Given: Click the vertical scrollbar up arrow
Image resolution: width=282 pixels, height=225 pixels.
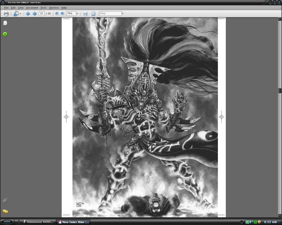Looking at the screenshot, I should (x=280, y=19).
